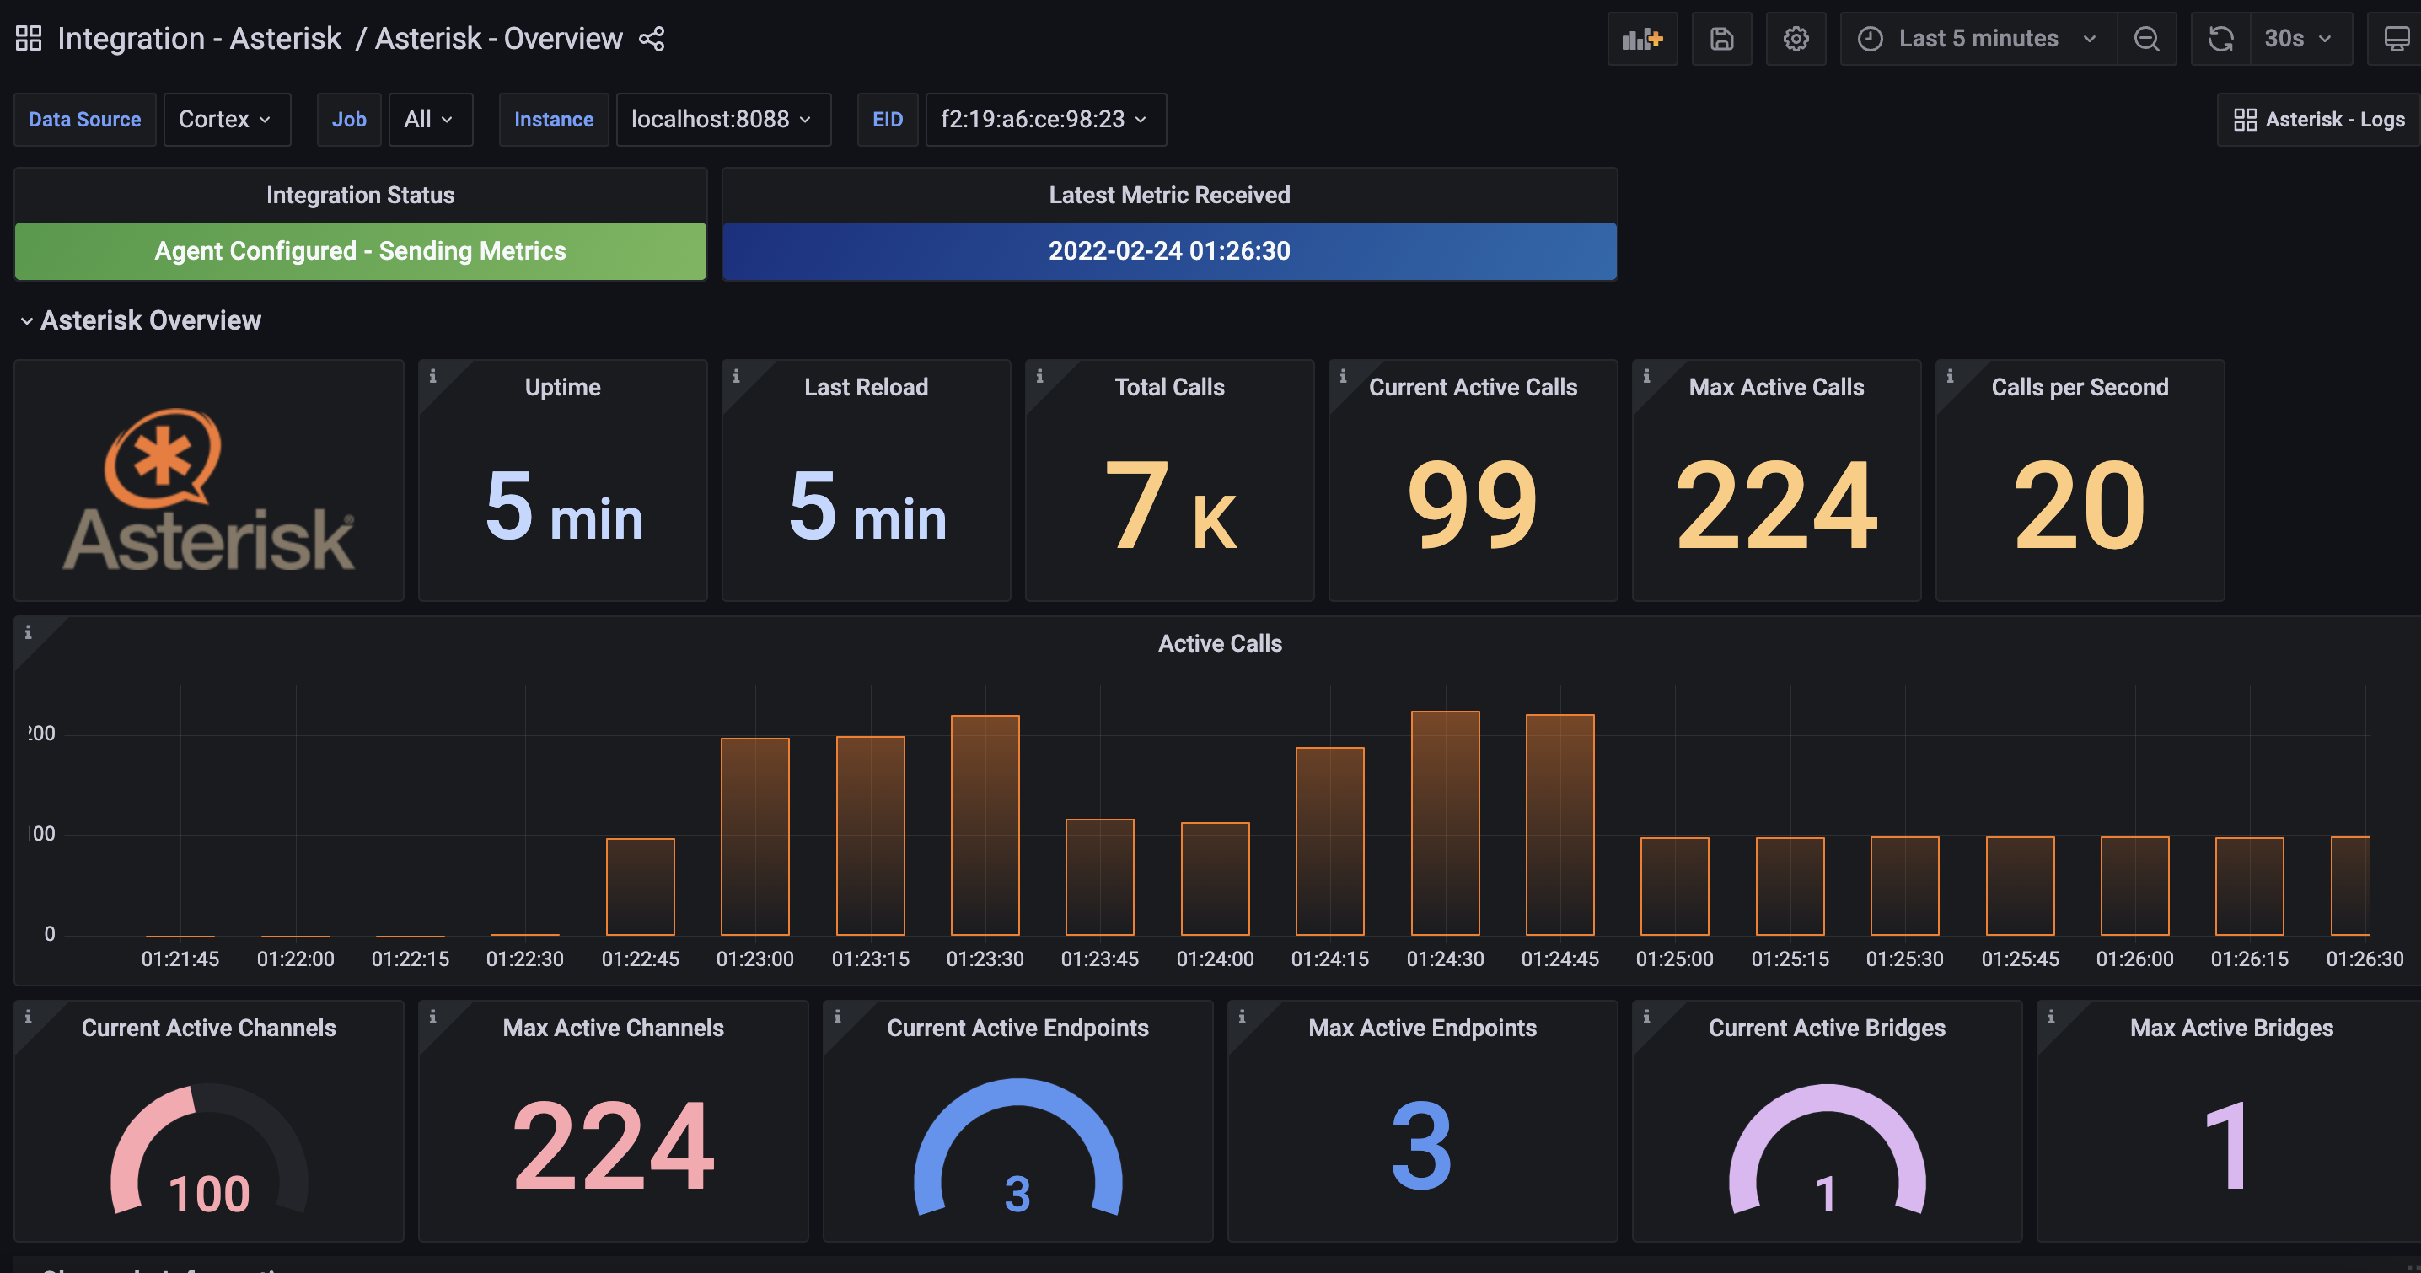Click the zoom out time range icon
The height and width of the screenshot is (1273, 2421).
tap(2145, 39)
